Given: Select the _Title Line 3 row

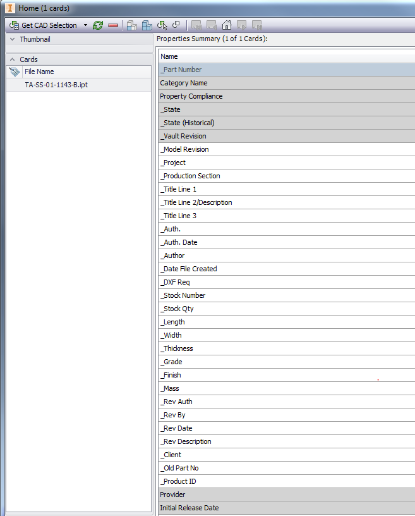Looking at the screenshot, I should click(286, 216).
